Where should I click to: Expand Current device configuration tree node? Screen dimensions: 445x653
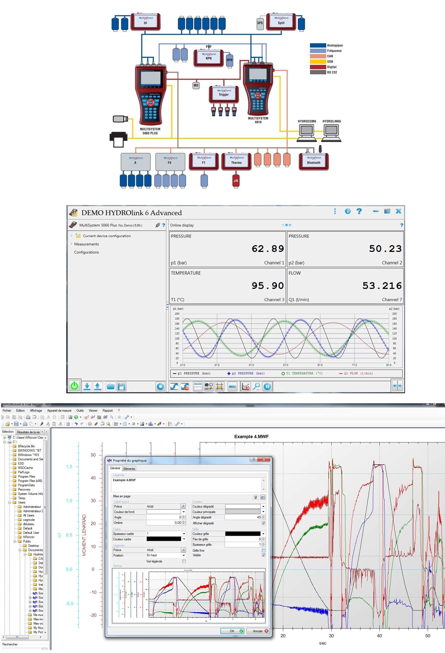72,236
